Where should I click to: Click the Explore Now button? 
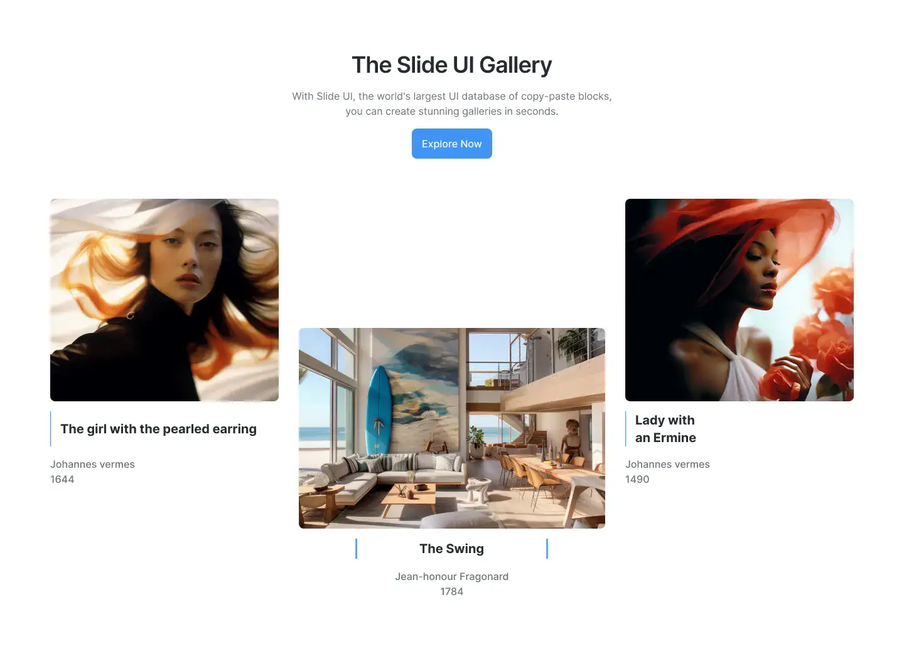451,144
